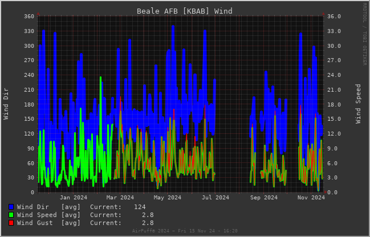Click the AirPuff 2024 timestamp footer text
This screenshot has height=237, width=370.
(185, 231)
